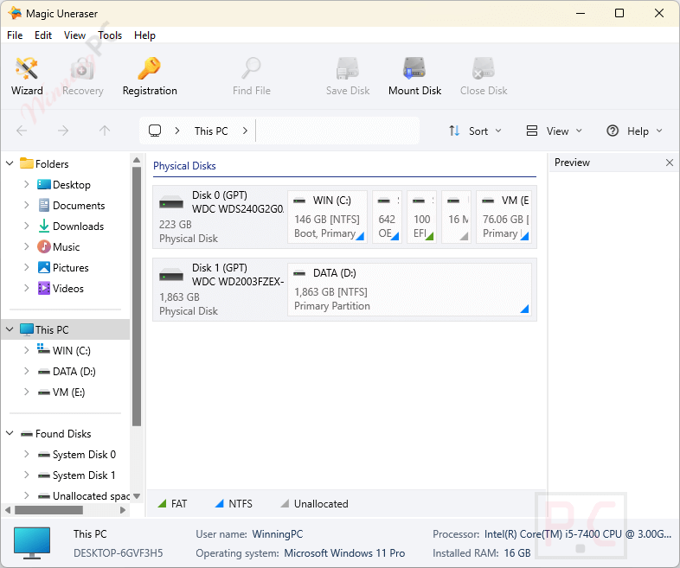Open Registration with the key icon
Image resolution: width=680 pixels, height=568 pixels.
click(x=150, y=76)
